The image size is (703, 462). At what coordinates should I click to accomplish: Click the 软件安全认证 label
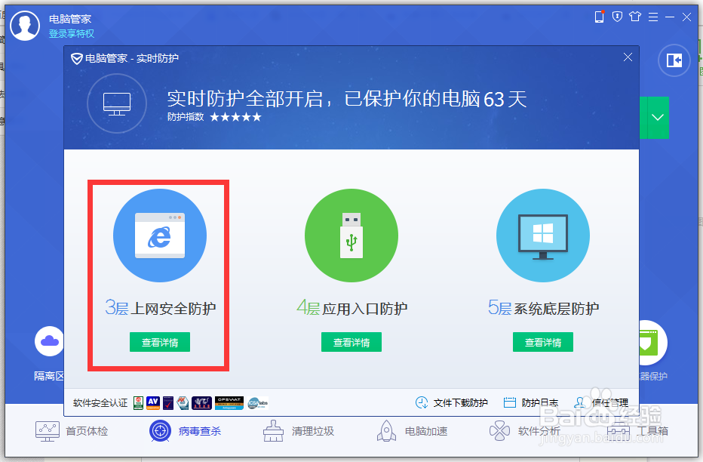click(x=100, y=403)
